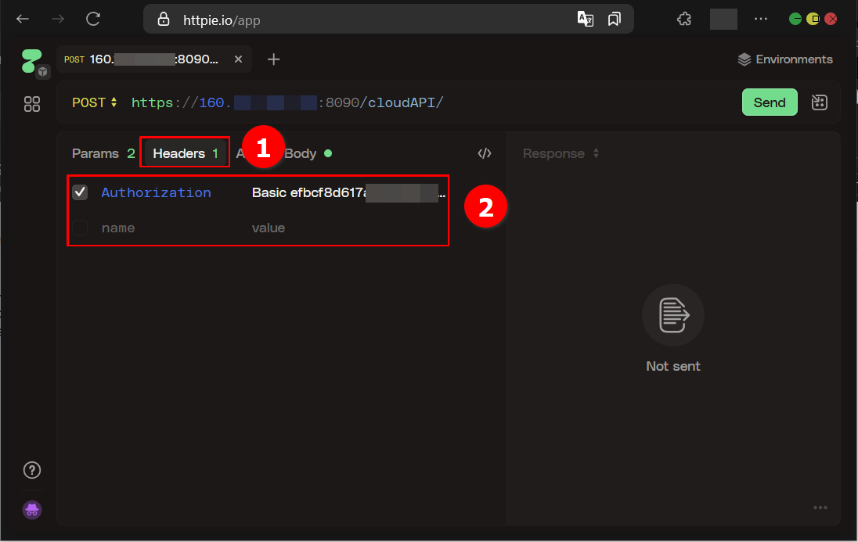The image size is (858, 542).
Task: Open the three-dot menu in response pane
Action: coord(820,508)
